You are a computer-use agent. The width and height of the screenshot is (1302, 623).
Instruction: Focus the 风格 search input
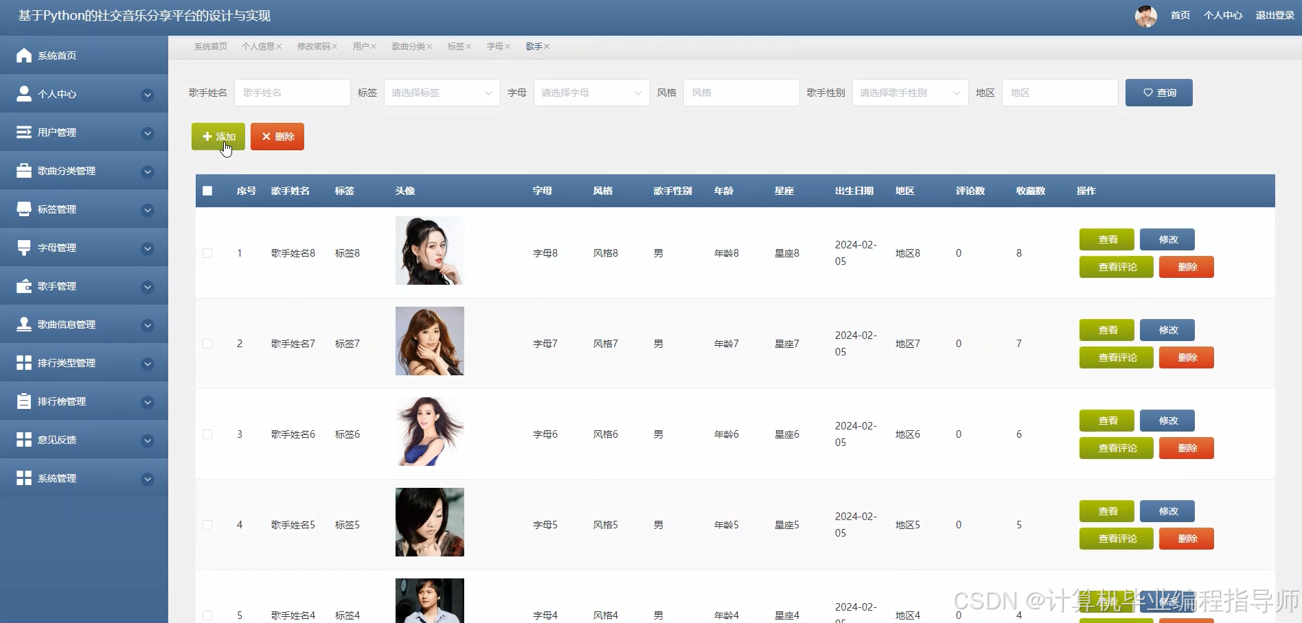(742, 93)
